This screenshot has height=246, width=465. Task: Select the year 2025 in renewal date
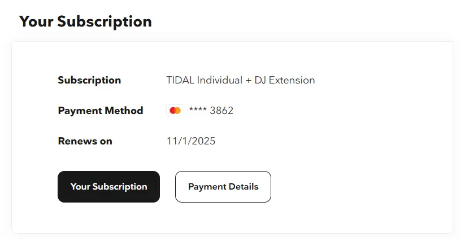(203, 141)
